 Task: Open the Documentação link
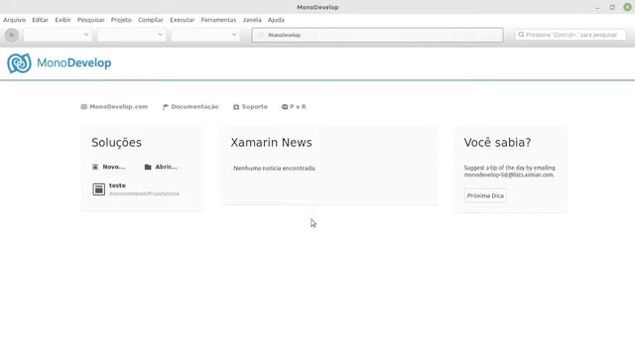point(194,107)
